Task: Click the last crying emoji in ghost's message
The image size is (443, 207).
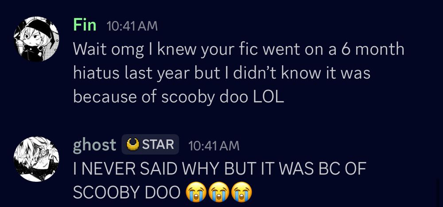Action: [x=241, y=193]
